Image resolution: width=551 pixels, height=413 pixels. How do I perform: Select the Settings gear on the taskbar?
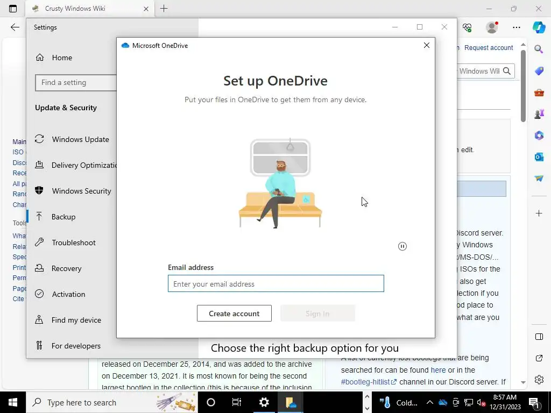coord(264,402)
